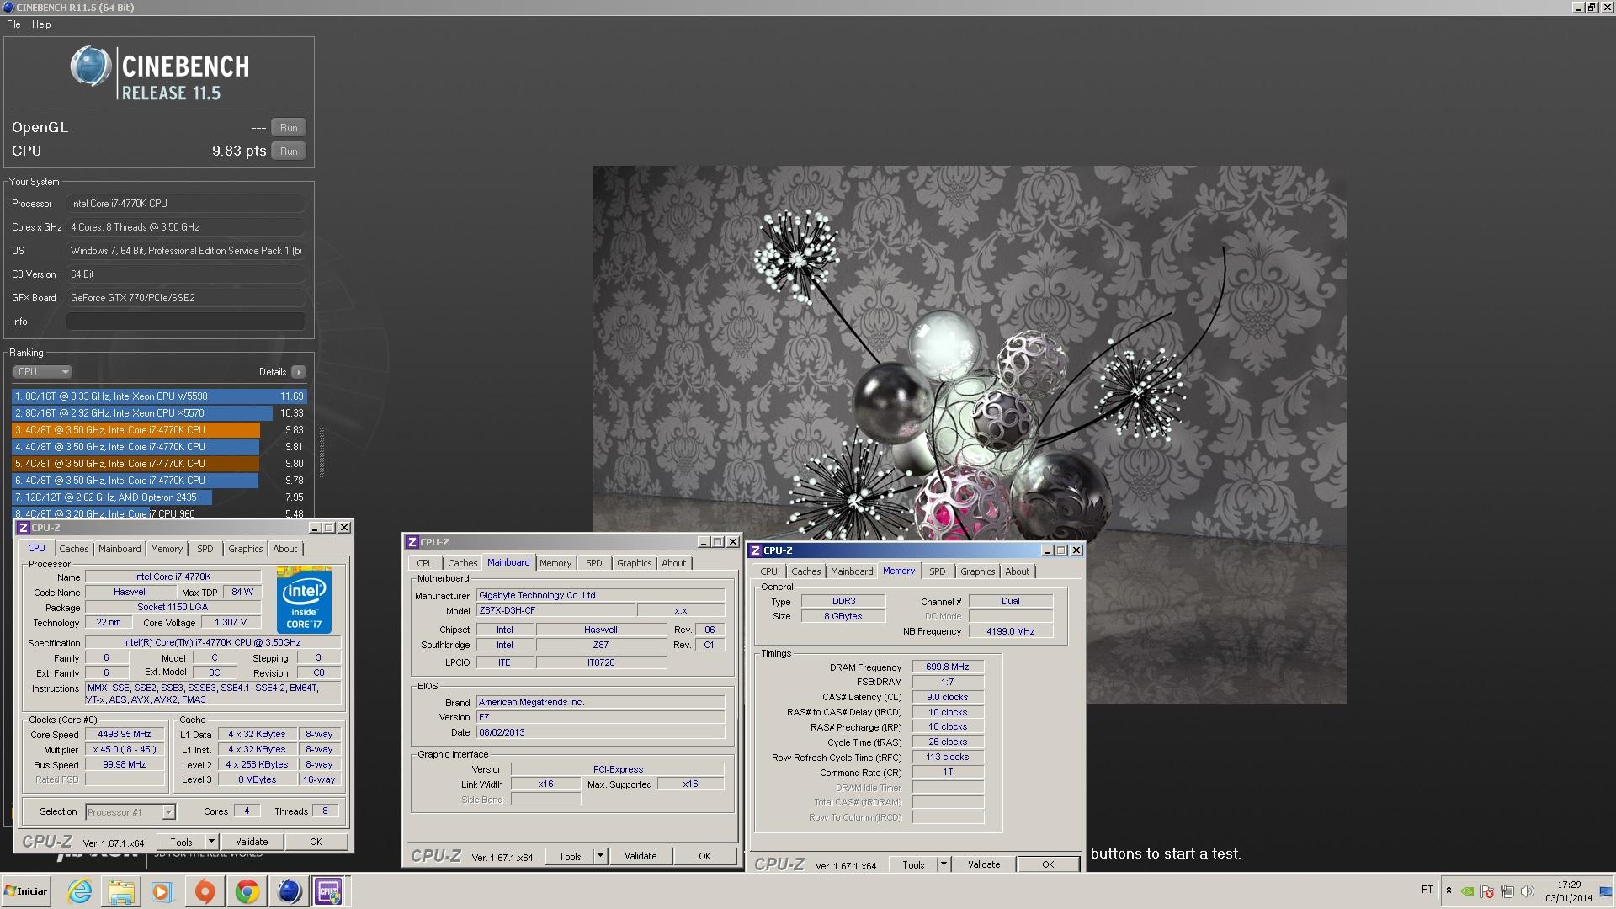Select ranking row Intel Xeon CPU X5570
This screenshot has height=909, width=1616.
pyautogui.click(x=159, y=413)
